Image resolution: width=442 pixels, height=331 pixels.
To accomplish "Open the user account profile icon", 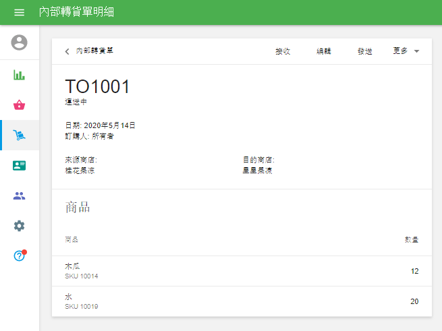I will click(20, 42).
